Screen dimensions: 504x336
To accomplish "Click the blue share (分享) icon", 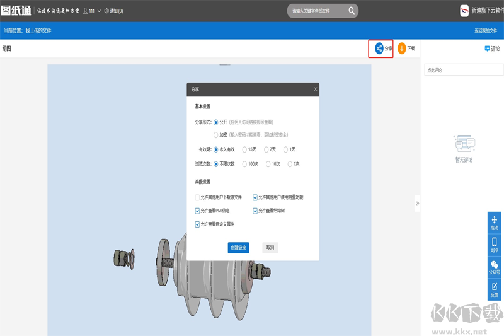I will click(x=379, y=49).
